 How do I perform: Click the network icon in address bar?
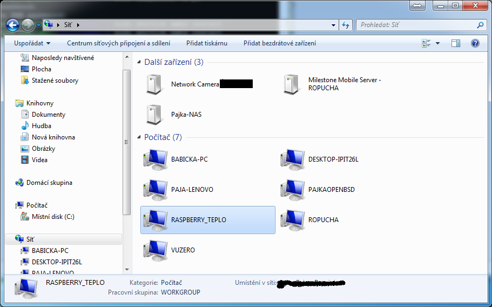[x=49, y=24]
